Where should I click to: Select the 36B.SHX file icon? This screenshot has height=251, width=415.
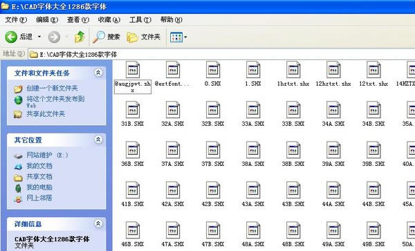133,150
